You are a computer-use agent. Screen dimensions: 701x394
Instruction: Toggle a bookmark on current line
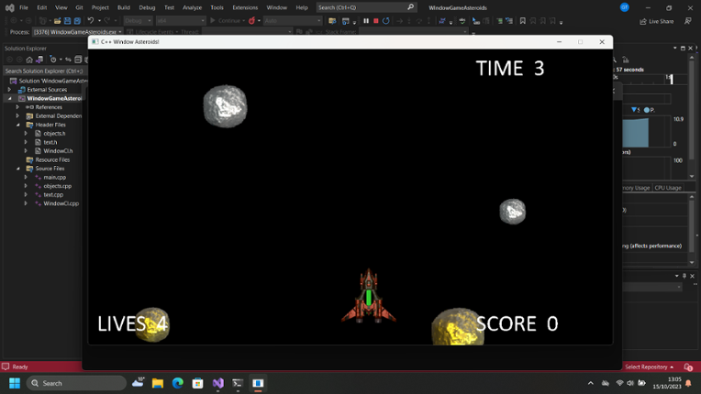coord(522,20)
